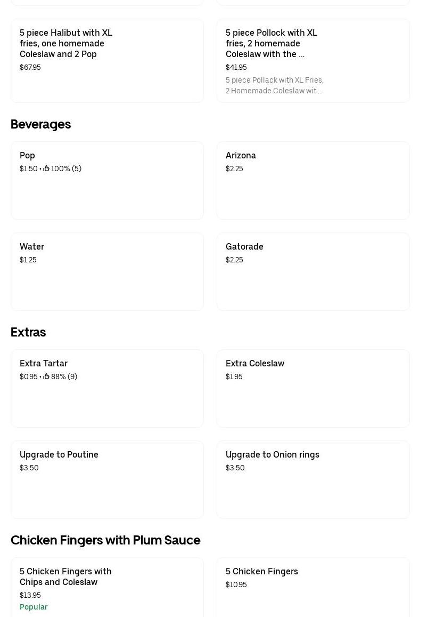Click the Popular tag on chicken fingers

34,607
